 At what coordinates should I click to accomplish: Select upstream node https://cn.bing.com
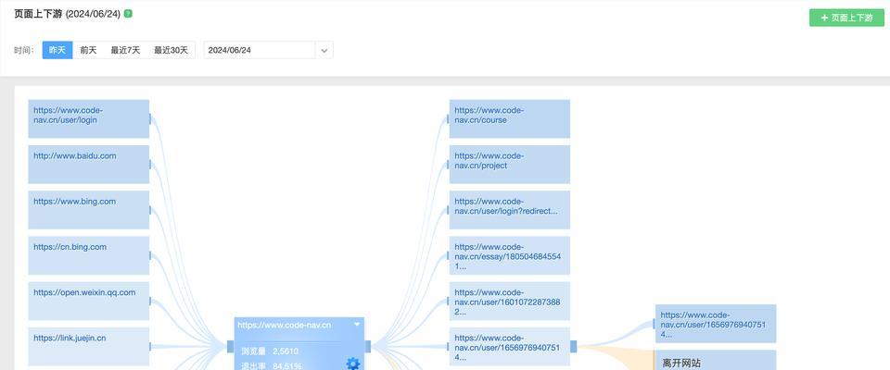(89, 255)
